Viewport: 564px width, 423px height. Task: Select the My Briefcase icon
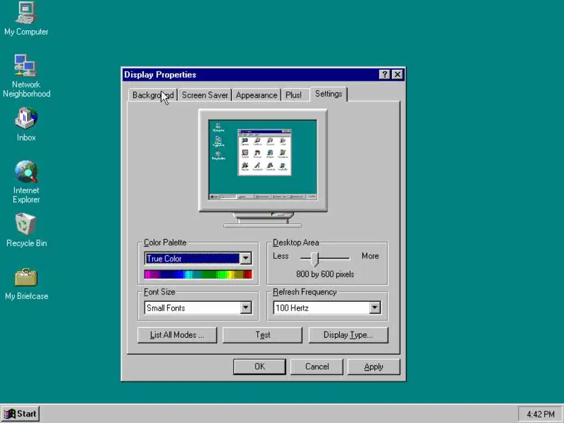[x=26, y=284]
